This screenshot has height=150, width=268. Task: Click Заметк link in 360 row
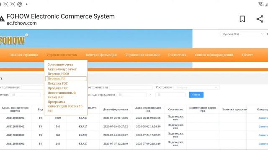point(263,135)
